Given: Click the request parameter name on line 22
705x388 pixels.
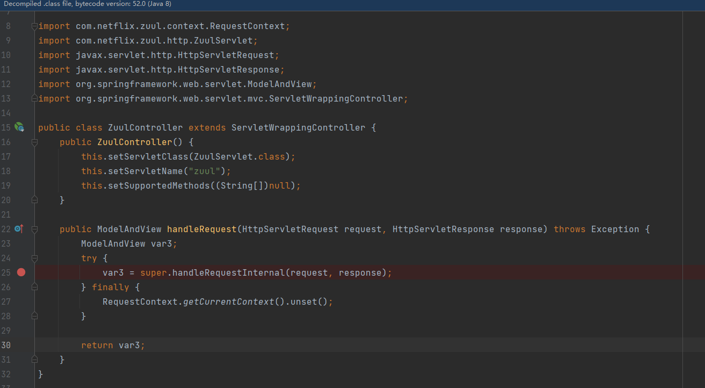Looking at the screenshot, I should point(363,229).
